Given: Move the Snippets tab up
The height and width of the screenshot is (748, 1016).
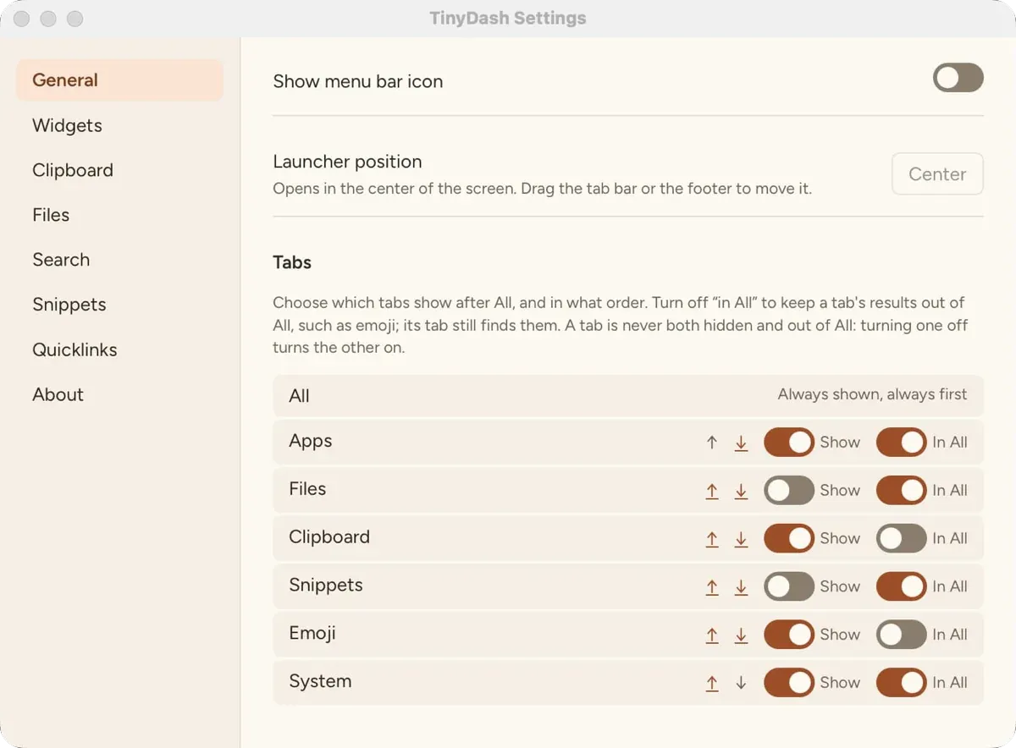Looking at the screenshot, I should point(712,587).
